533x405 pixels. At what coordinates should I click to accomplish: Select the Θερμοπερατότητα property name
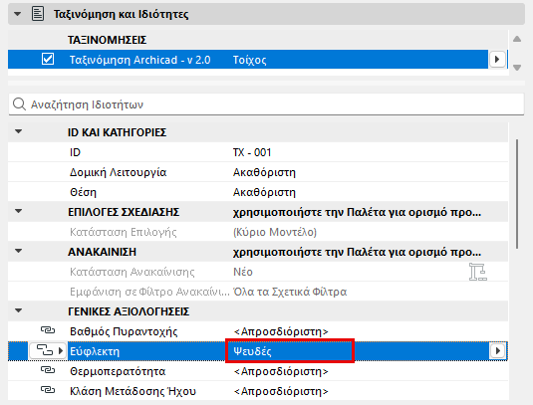click(118, 371)
